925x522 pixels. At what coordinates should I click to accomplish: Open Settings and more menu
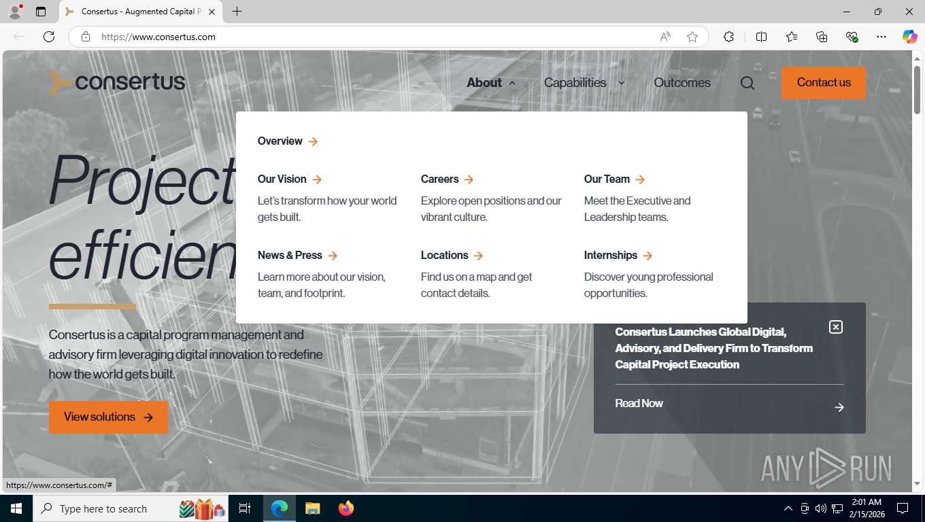click(x=881, y=37)
